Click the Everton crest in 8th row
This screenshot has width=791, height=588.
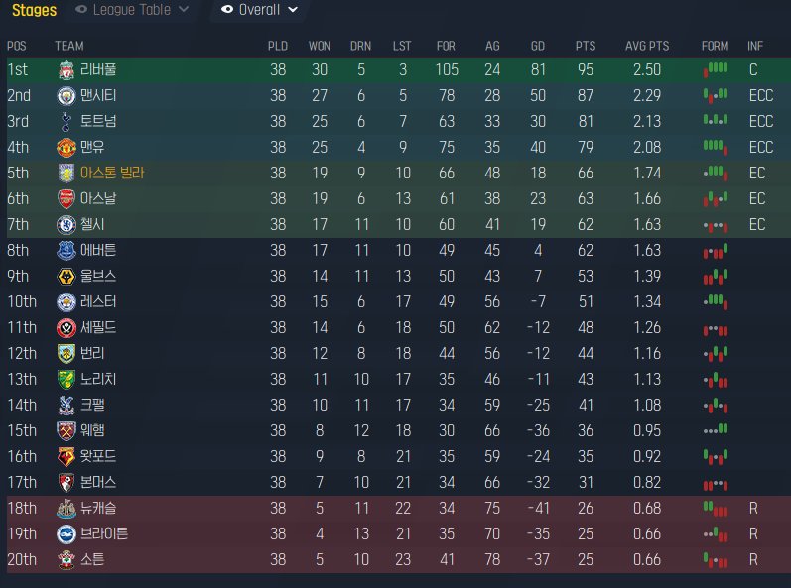click(x=66, y=251)
